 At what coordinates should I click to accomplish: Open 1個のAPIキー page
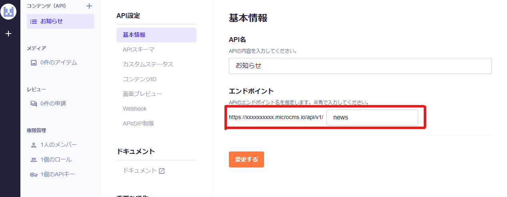(x=57, y=174)
